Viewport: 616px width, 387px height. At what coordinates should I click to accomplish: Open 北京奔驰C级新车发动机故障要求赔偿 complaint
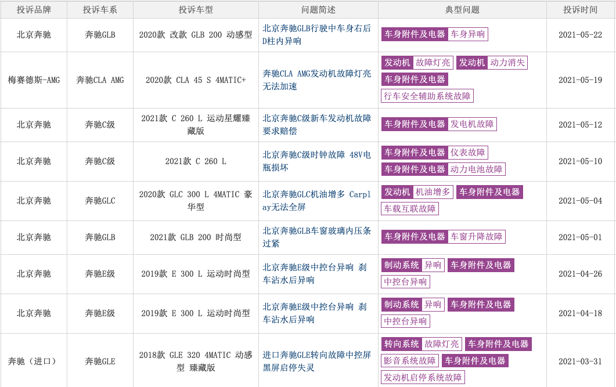316,124
